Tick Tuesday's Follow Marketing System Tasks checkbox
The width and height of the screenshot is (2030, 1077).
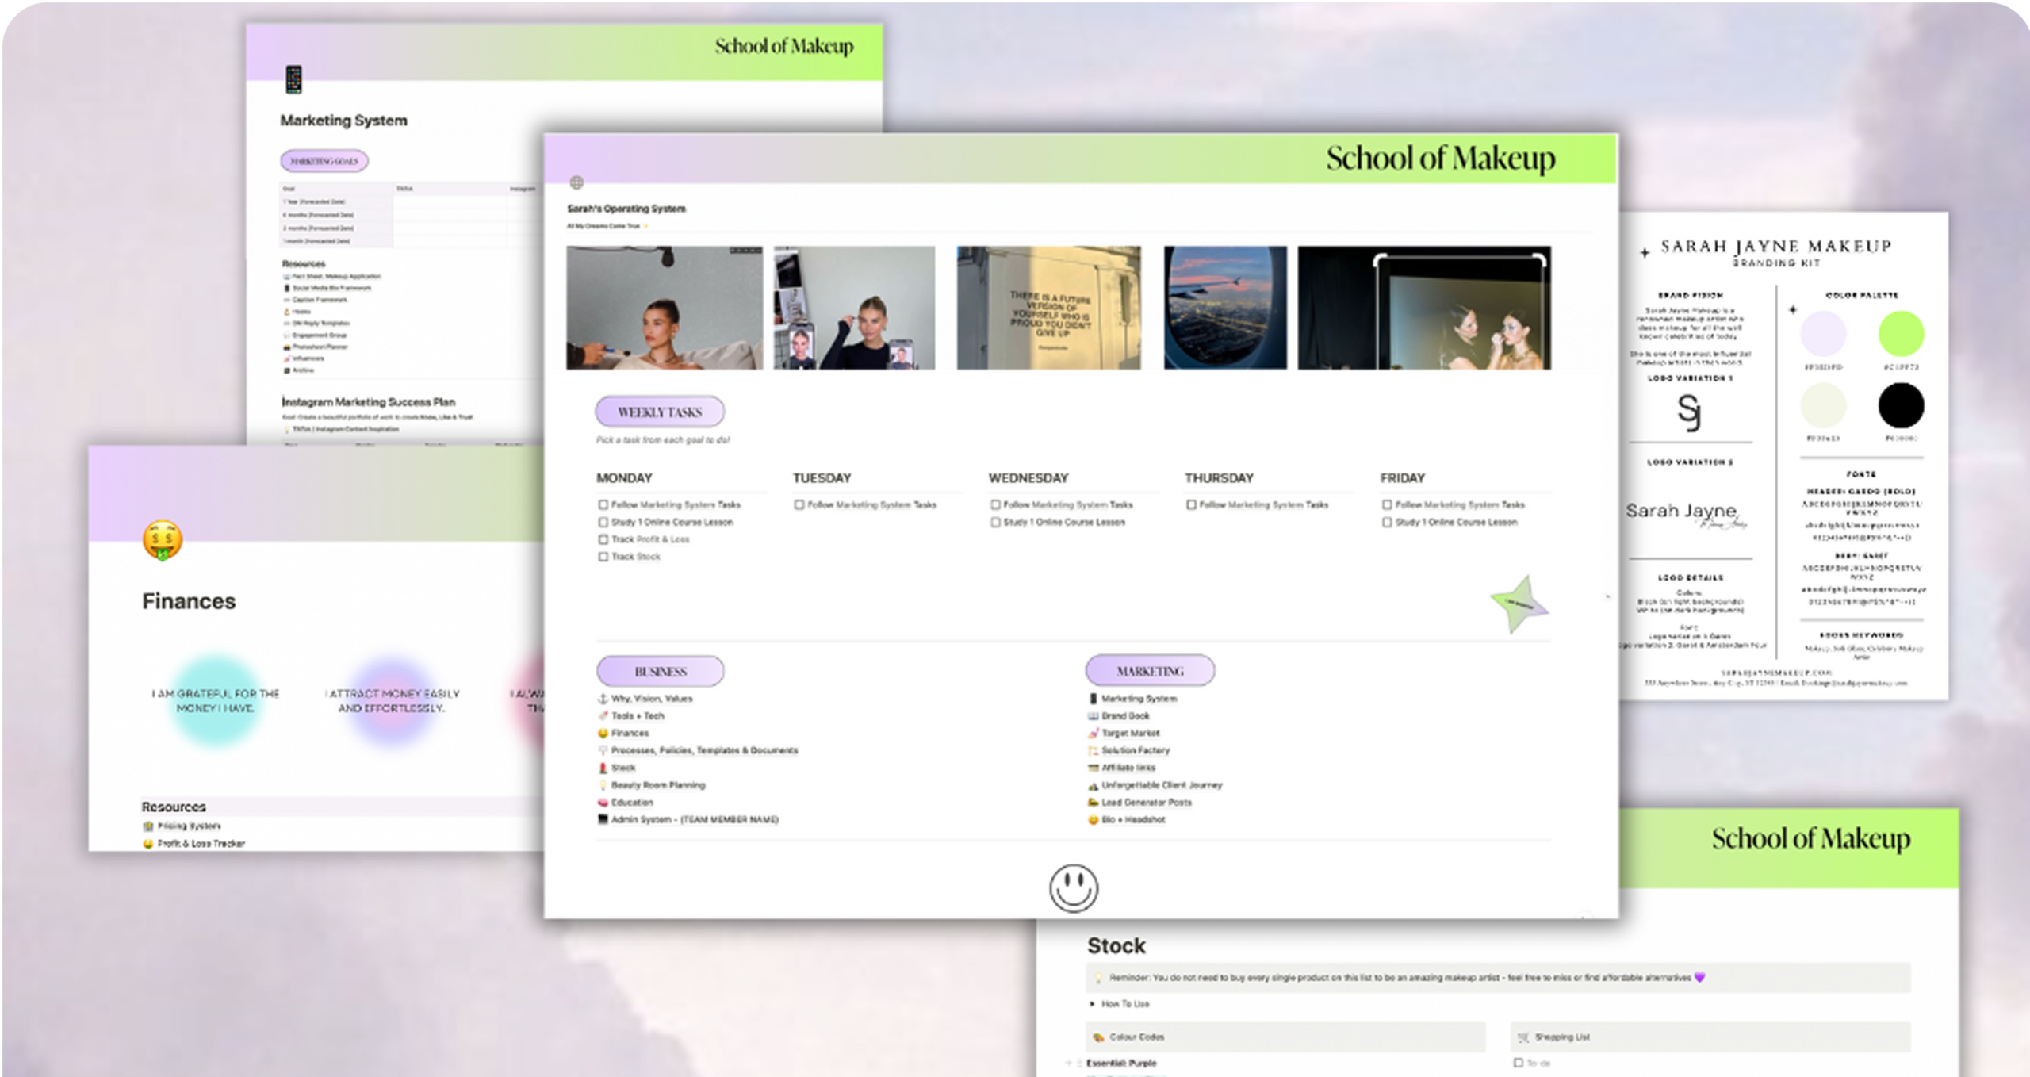[x=799, y=505]
